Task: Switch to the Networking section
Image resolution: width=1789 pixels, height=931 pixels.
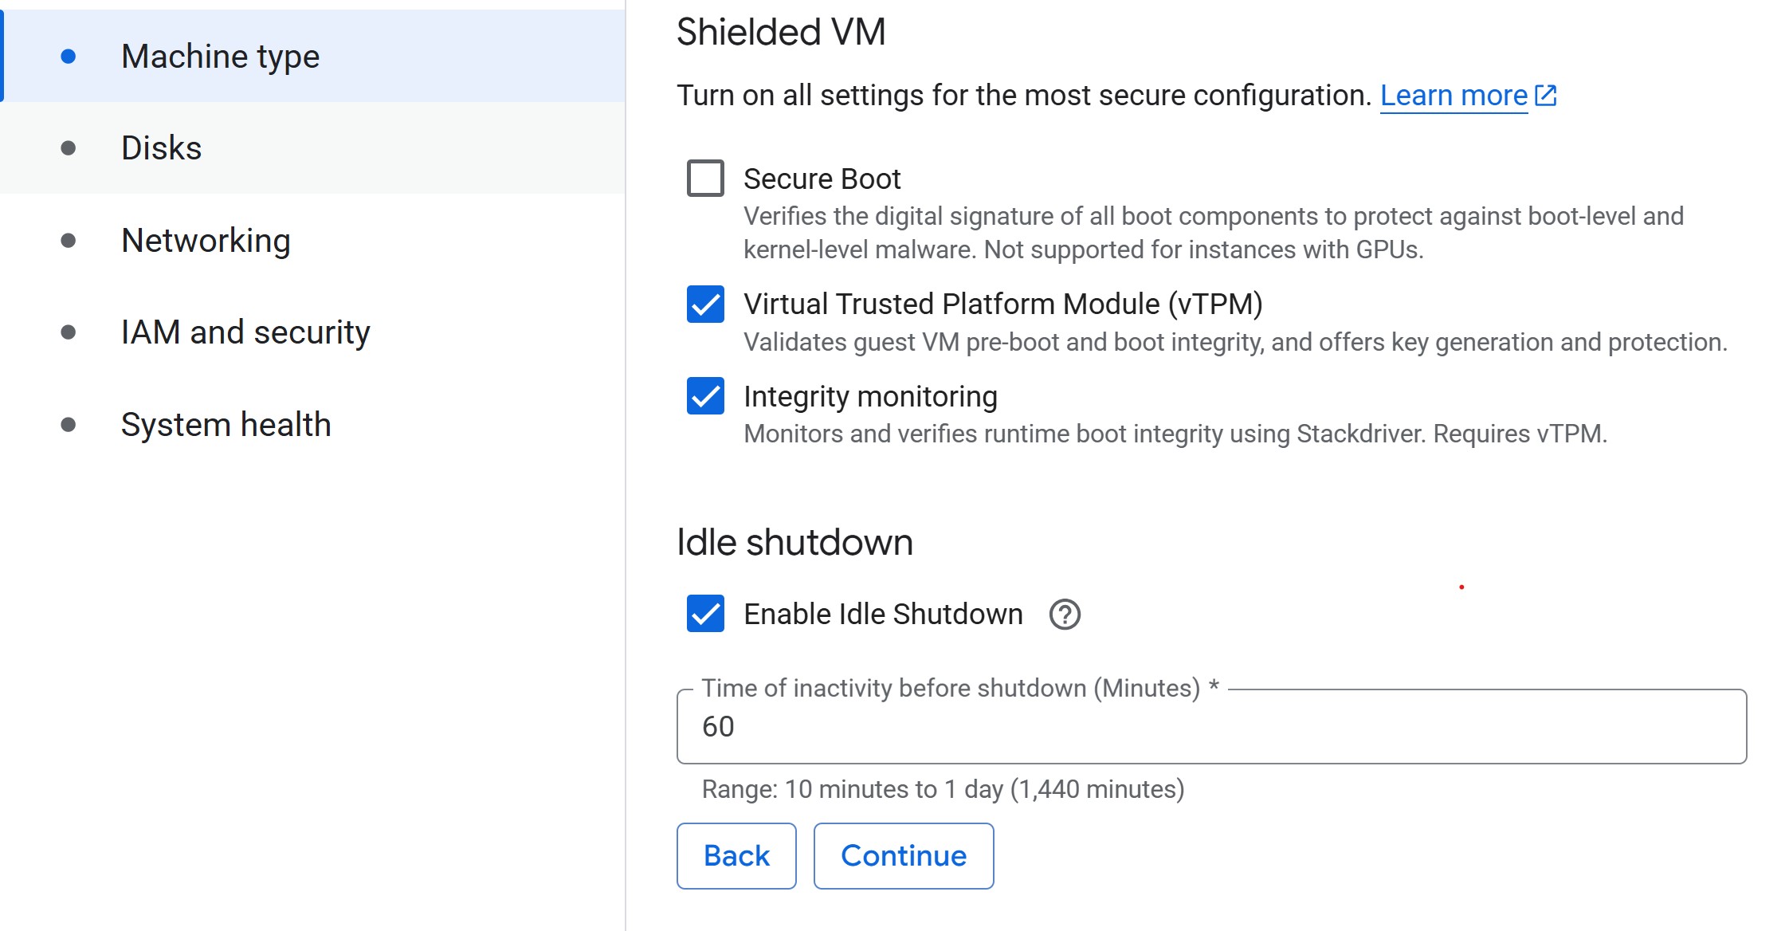Action: (206, 241)
